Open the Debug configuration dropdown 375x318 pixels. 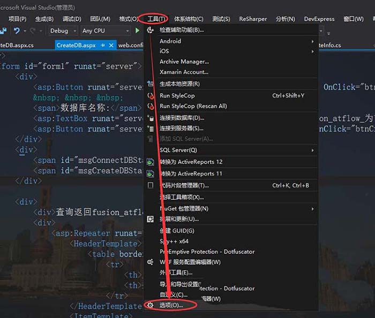coord(63,31)
